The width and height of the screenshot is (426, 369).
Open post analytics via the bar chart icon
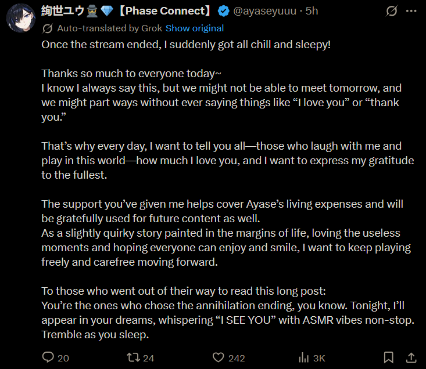(303, 357)
